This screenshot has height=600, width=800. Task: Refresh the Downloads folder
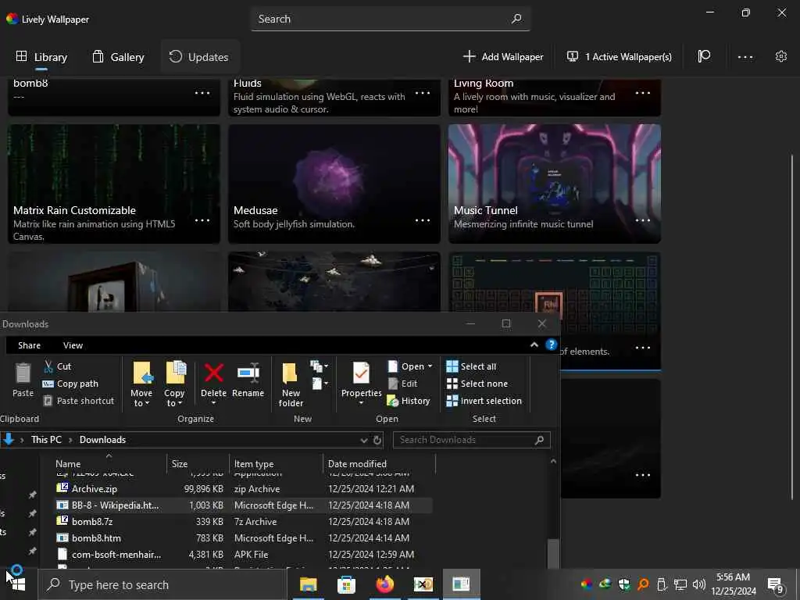pos(377,440)
